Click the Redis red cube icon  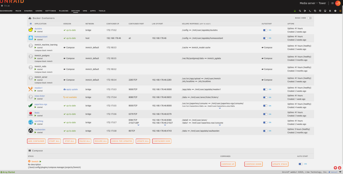31,114
